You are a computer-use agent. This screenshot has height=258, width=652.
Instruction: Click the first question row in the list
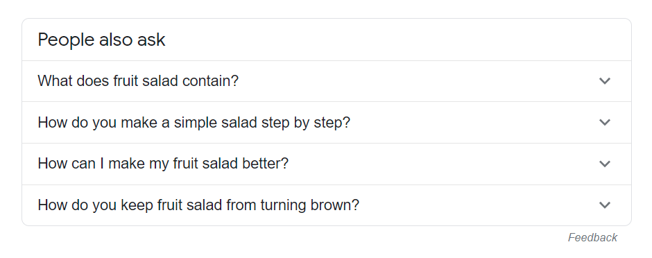327,81
